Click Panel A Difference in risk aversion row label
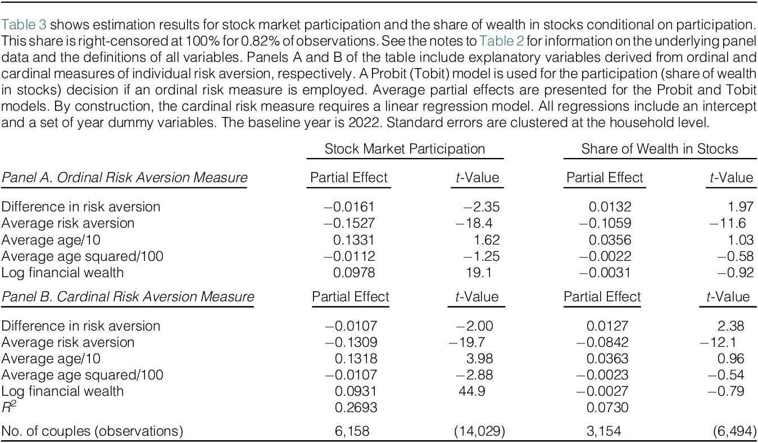Viewport: 758px width, 443px height. (x=81, y=207)
